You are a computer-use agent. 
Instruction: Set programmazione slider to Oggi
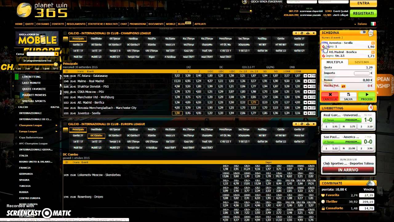pyautogui.click(x=37, y=69)
